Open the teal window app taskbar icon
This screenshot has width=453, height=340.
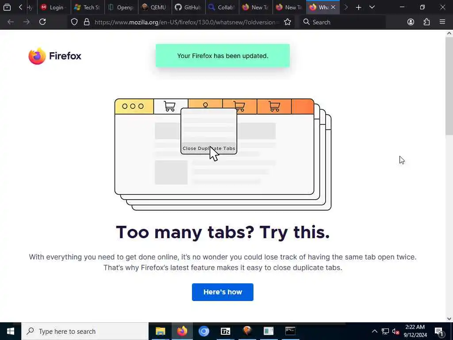(x=269, y=331)
